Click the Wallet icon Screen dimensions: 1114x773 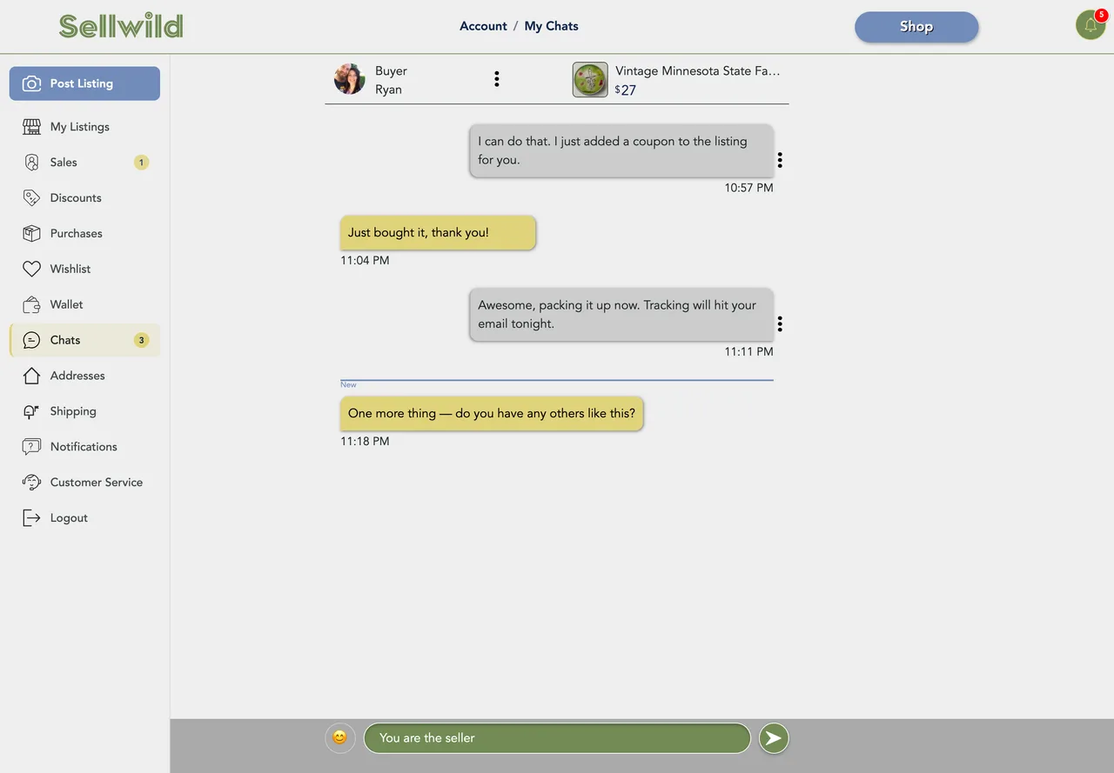point(32,305)
